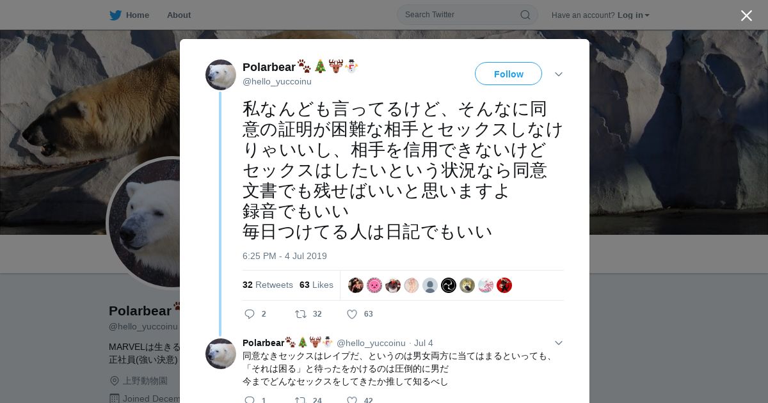Close the tweet overlay with X
This screenshot has height=403, width=768.
(746, 15)
